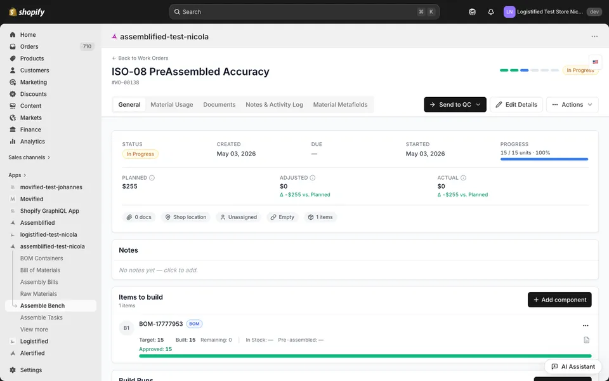Click the info icon next to ADJUSTED
This screenshot has height=381, width=609.
[x=313, y=178]
